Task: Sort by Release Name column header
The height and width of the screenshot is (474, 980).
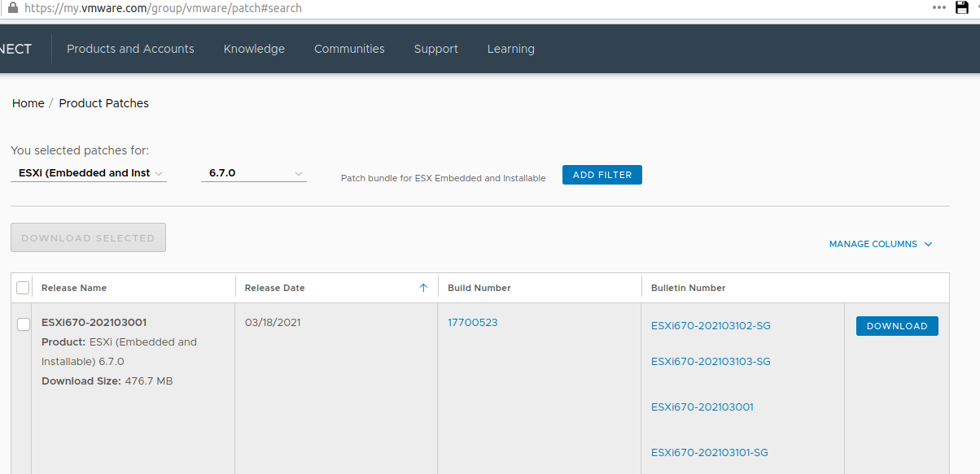Action: coord(74,288)
